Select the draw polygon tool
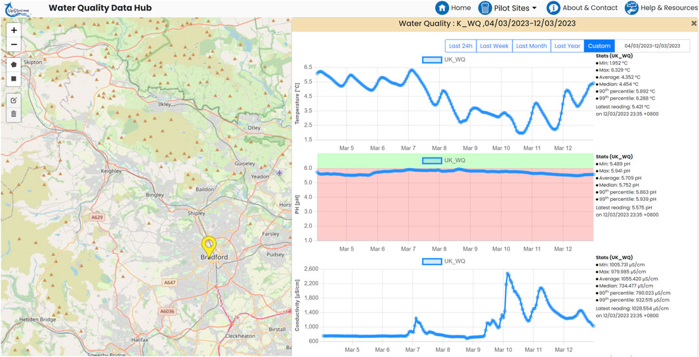Image resolution: width=699 pixels, height=357 pixels. [x=14, y=64]
